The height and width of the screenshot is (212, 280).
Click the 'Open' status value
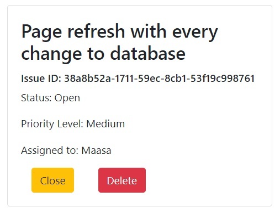pos(67,99)
